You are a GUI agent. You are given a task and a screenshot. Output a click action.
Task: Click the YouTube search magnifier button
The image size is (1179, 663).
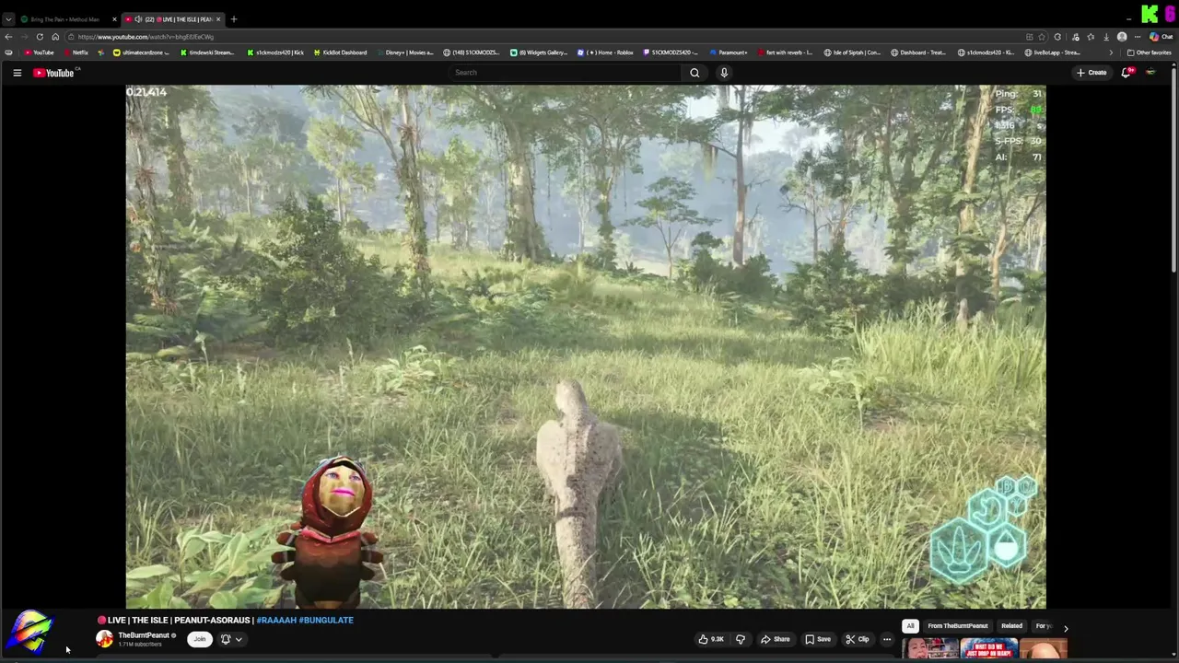tap(695, 73)
